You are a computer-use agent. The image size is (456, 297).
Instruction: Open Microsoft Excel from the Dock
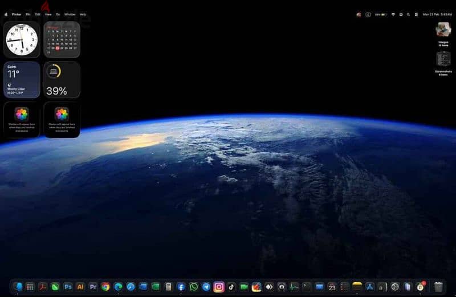pyautogui.click(x=156, y=287)
